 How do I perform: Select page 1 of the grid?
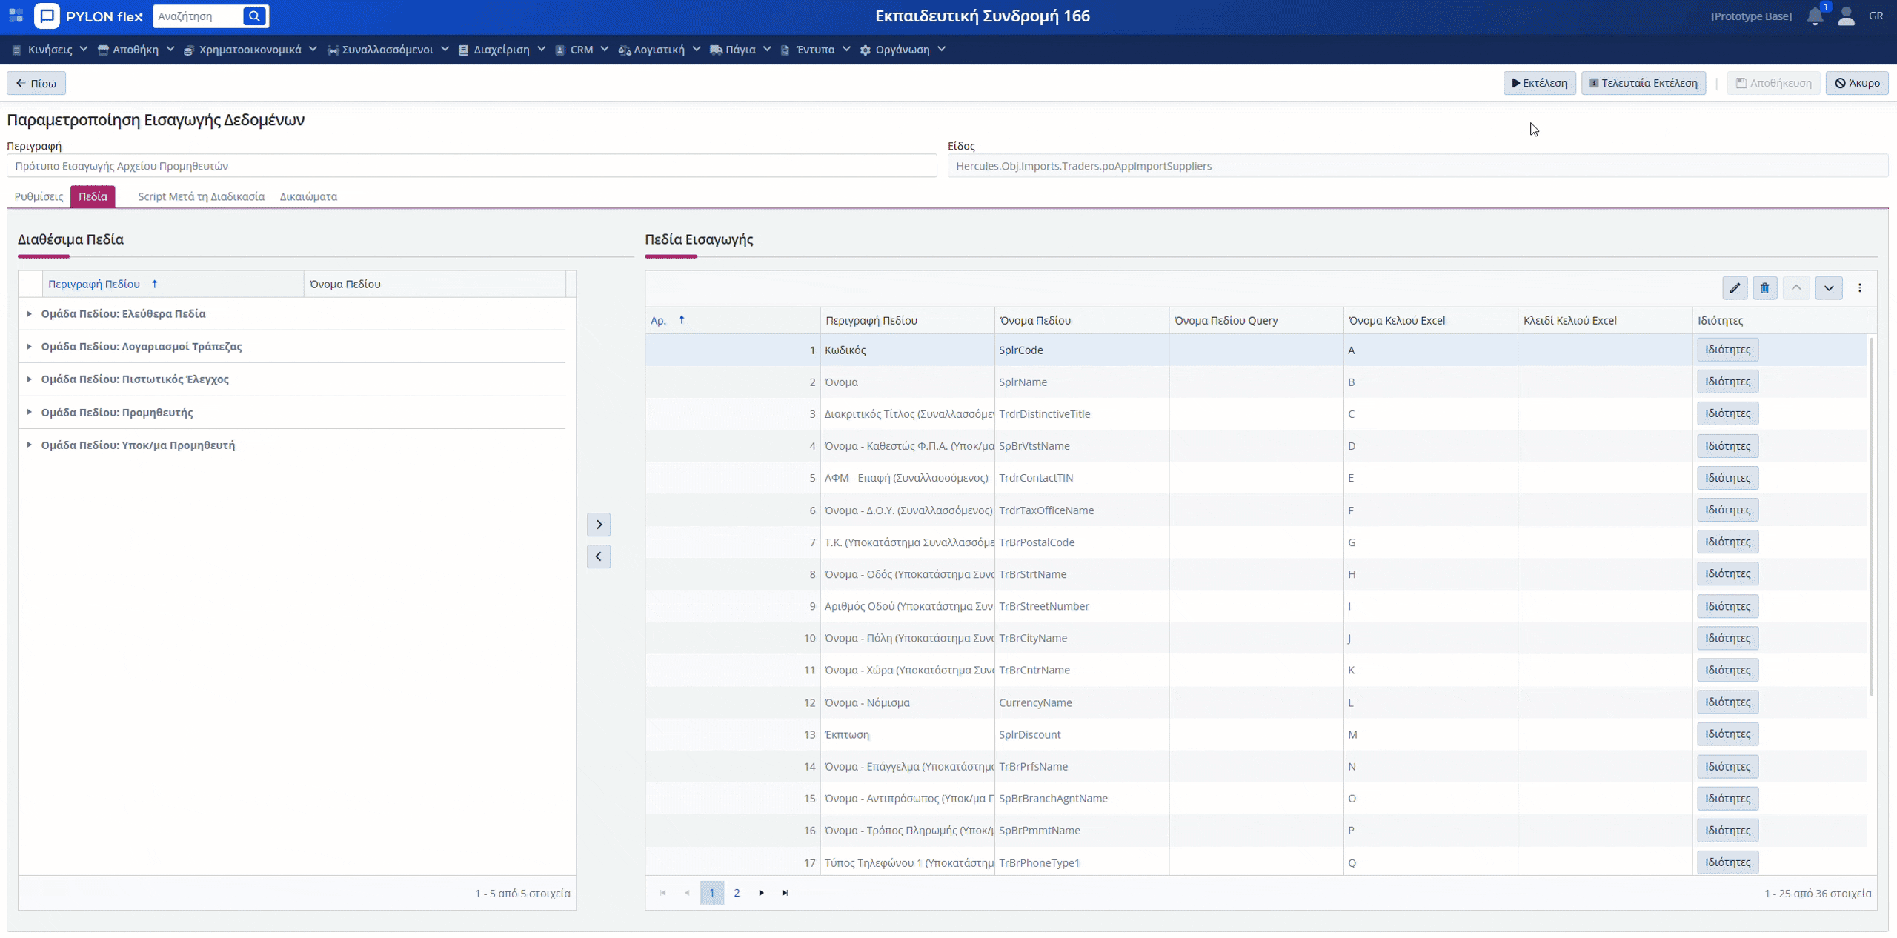coord(712,893)
